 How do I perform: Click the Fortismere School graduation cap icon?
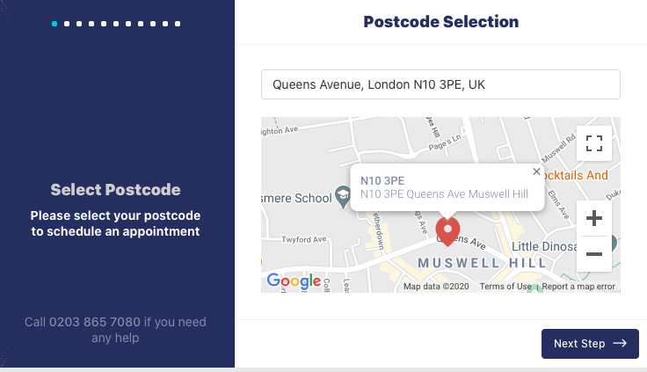coord(345,195)
